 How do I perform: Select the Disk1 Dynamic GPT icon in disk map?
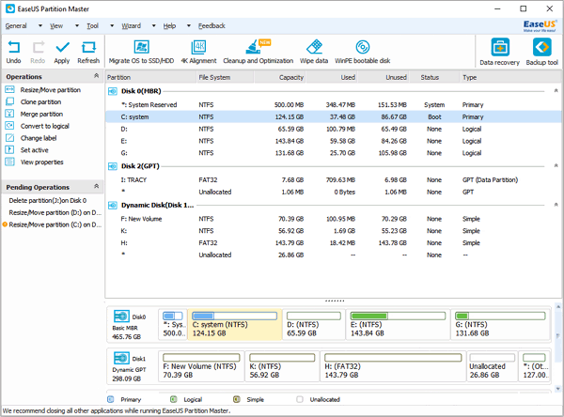pyautogui.click(x=121, y=358)
